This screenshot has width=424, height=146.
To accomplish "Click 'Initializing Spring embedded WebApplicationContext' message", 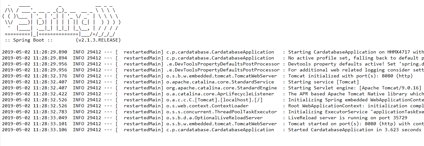I will pyautogui.click(x=356, y=100).
